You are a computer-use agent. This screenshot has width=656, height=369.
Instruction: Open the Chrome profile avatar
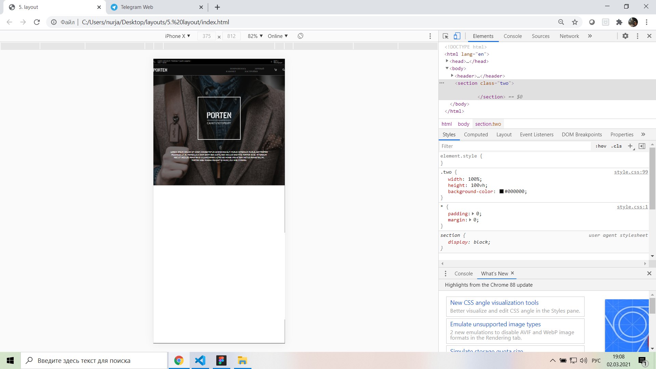point(633,22)
